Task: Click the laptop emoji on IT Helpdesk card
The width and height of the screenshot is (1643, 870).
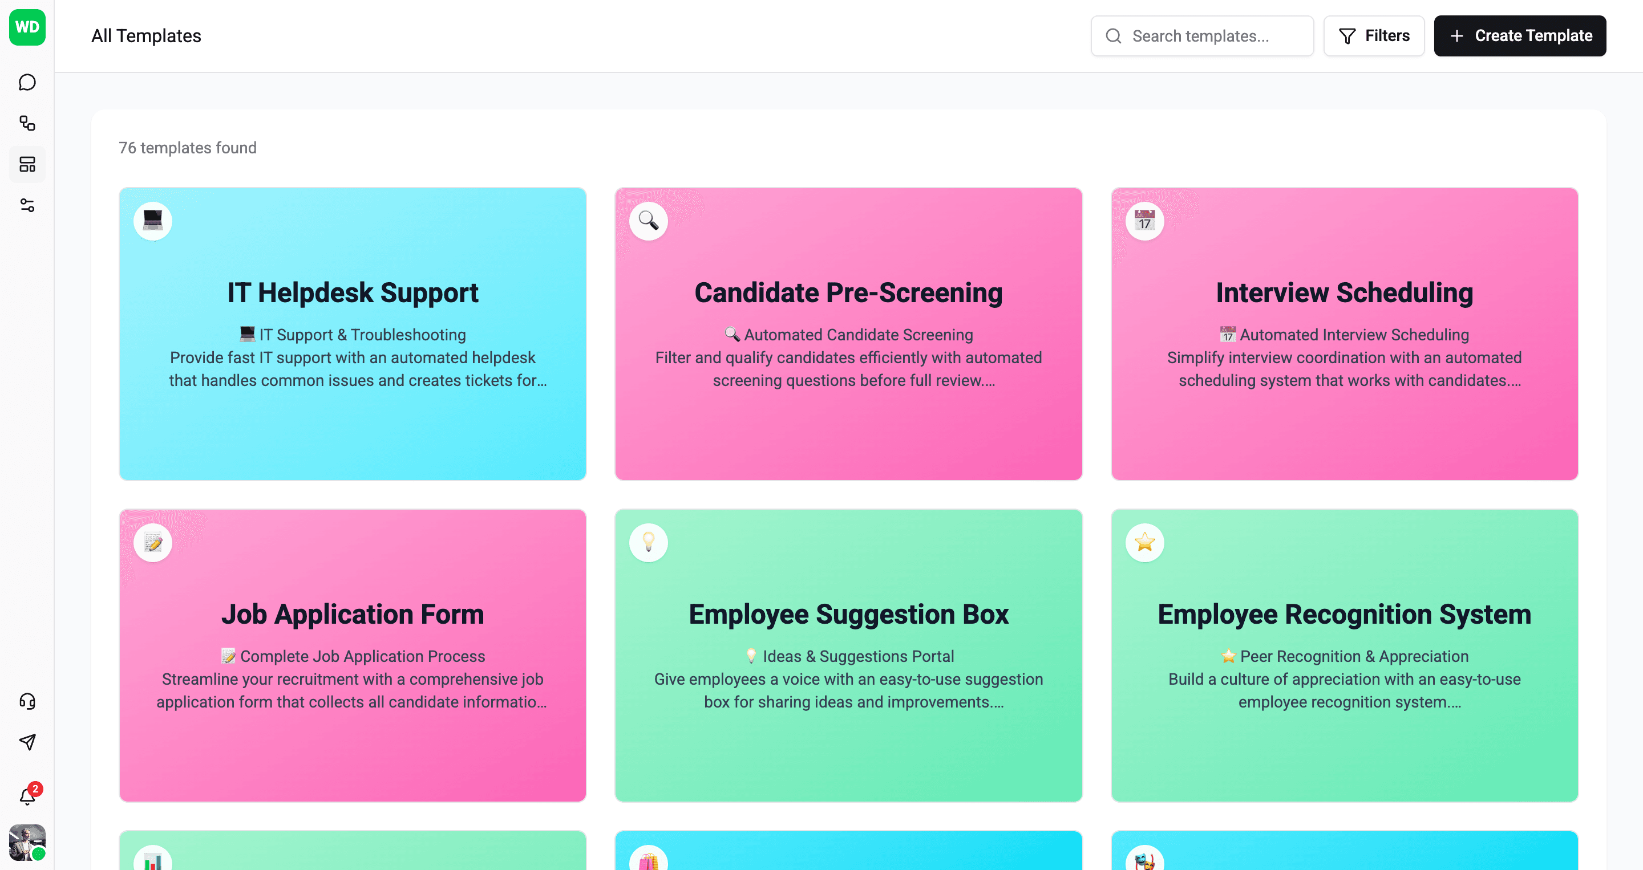Action: coord(152,221)
